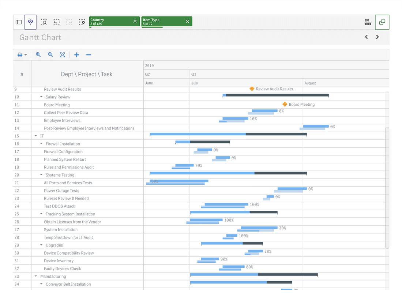Viewport: 402px width, 304px height.
Task: Zoom in on the Gantt timeline
Action: tap(38, 55)
